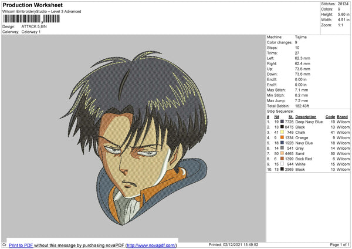The width and height of the screenshot is (352, 249).
Task: Click the Zoom value '1:1'
Action: pyautogui.click(x=340, y=25)
